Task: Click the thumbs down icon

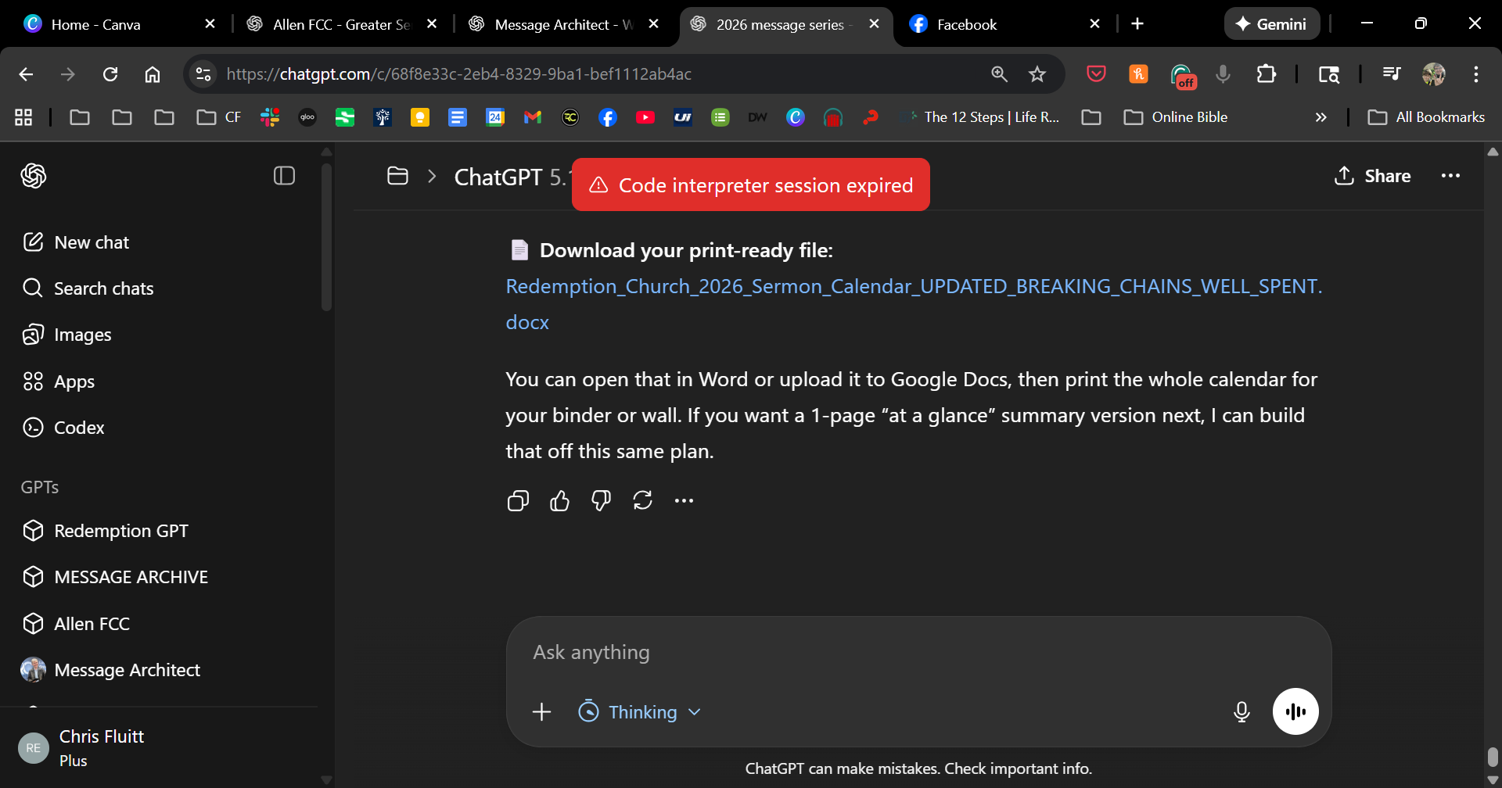Action: tap(601, 500)
